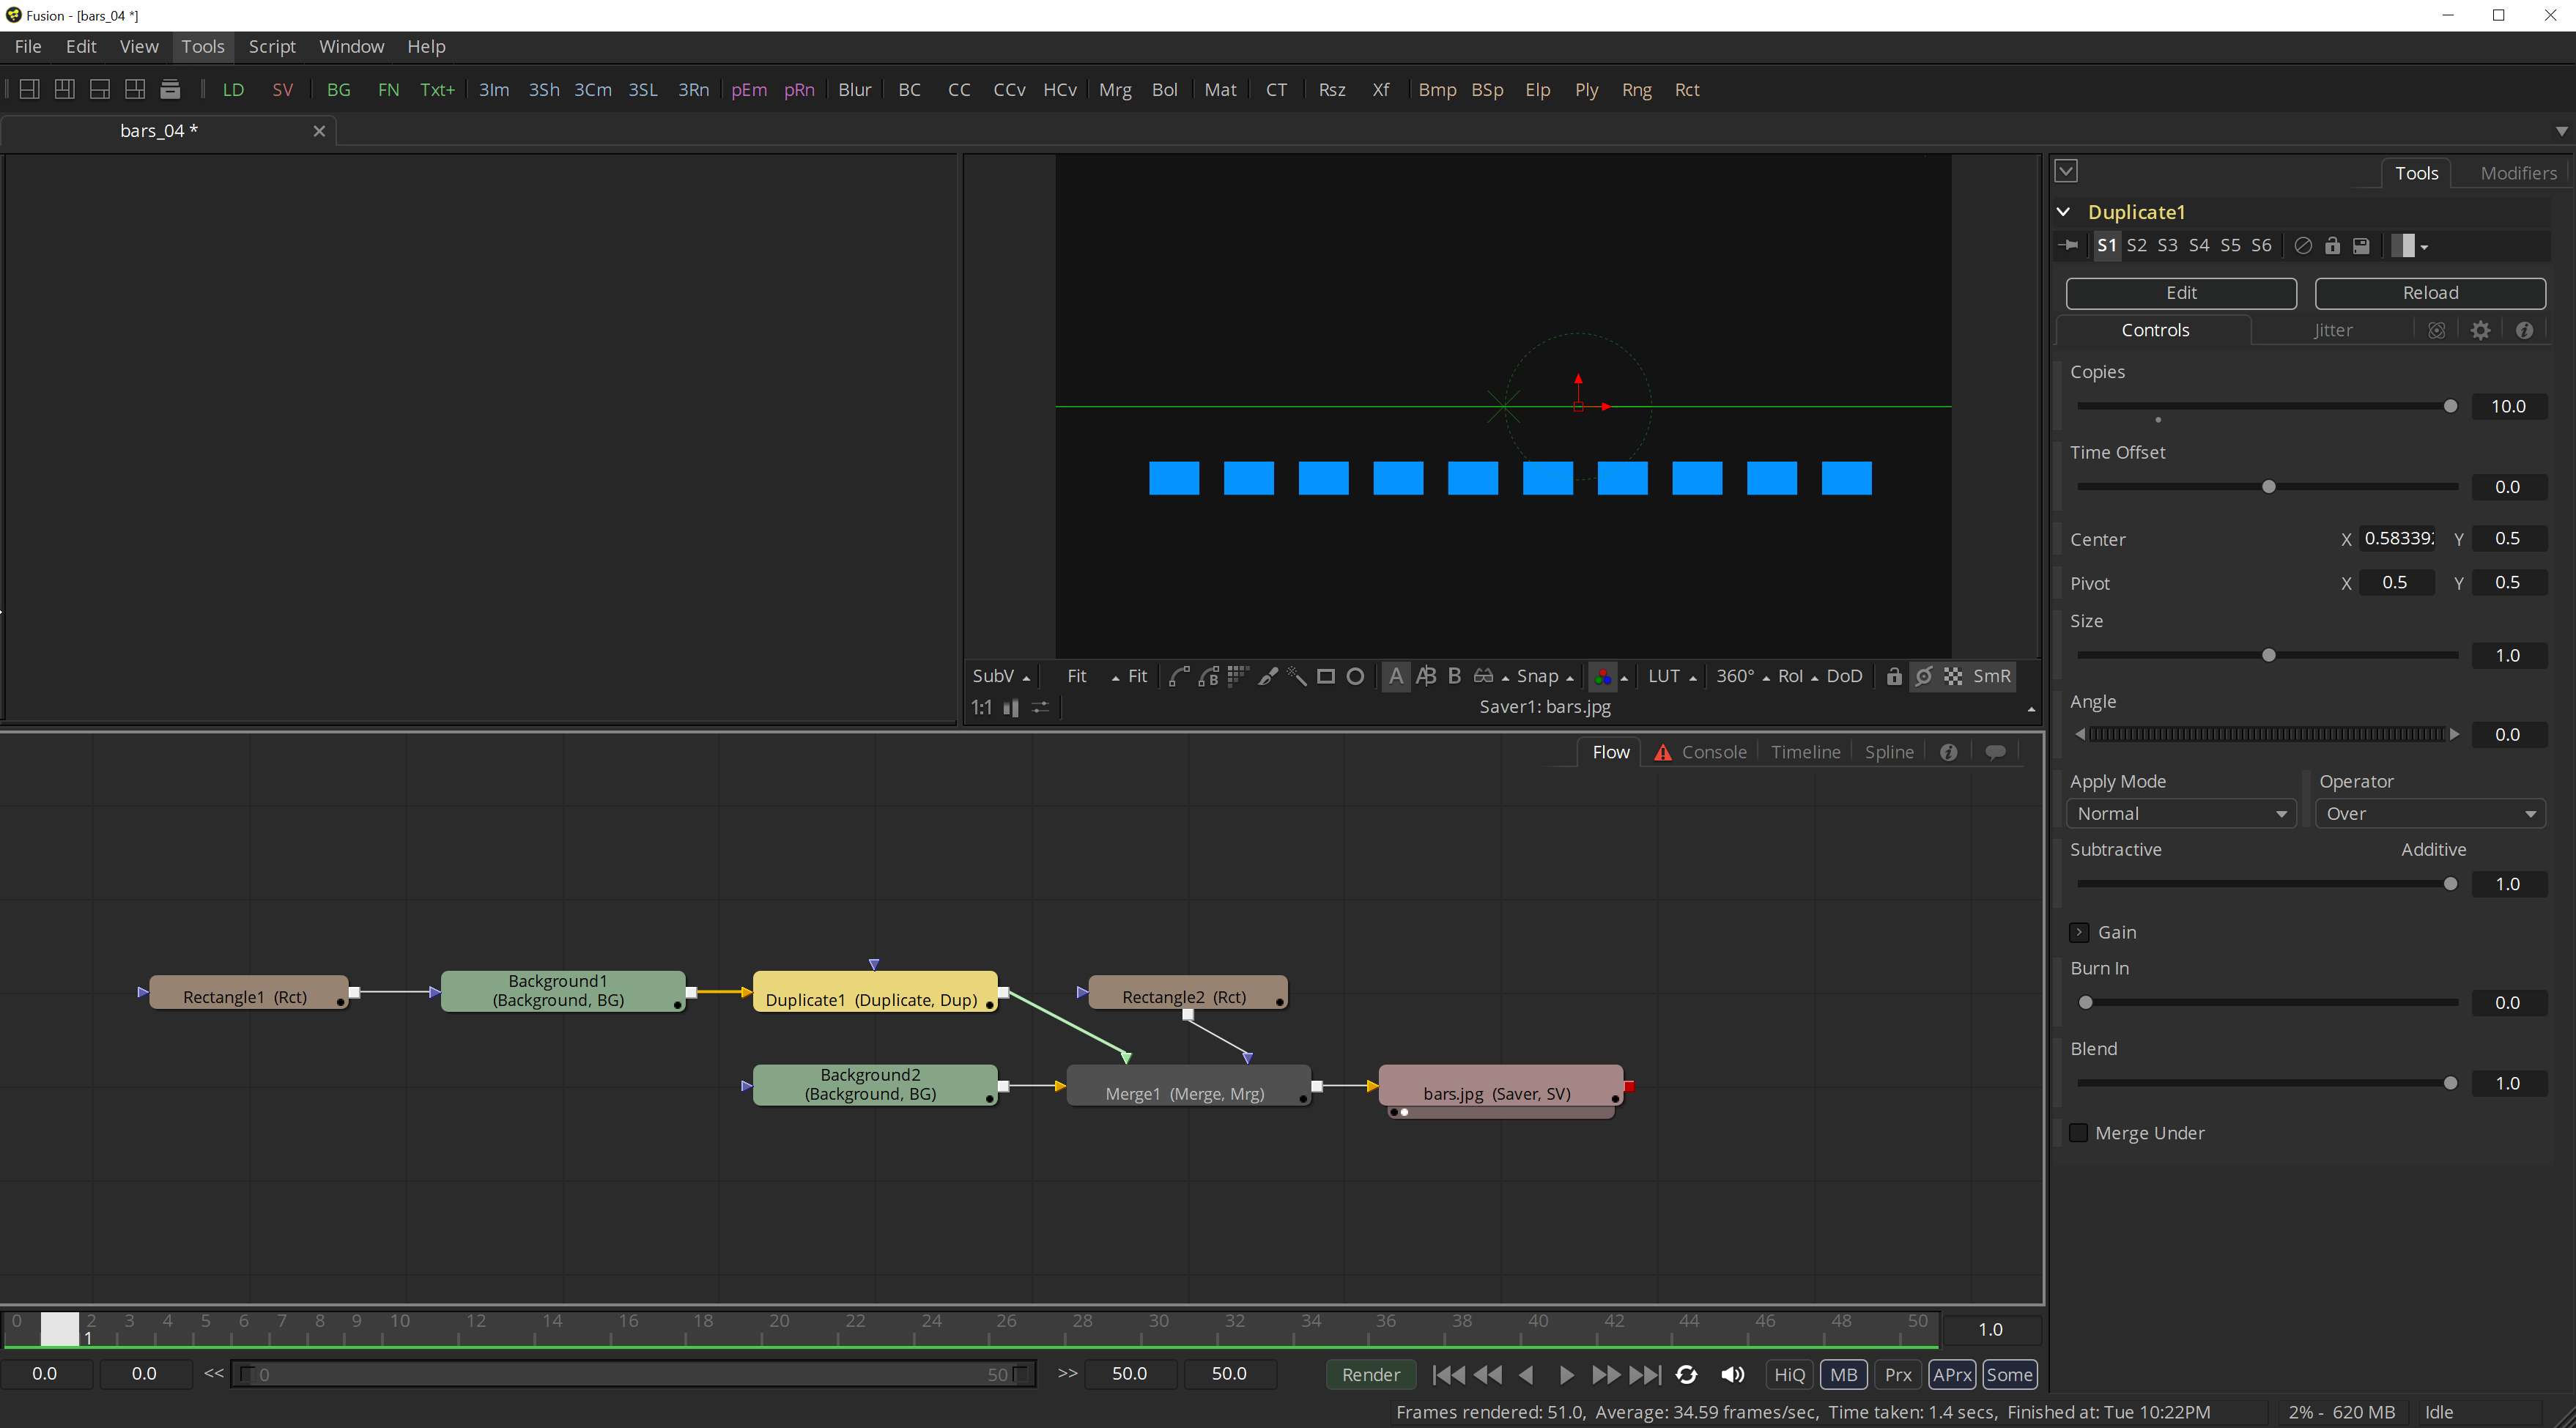2576x1428 pixels.
Task: Add a Blur node from the toolbar
Action: click(x=855, y=89)
